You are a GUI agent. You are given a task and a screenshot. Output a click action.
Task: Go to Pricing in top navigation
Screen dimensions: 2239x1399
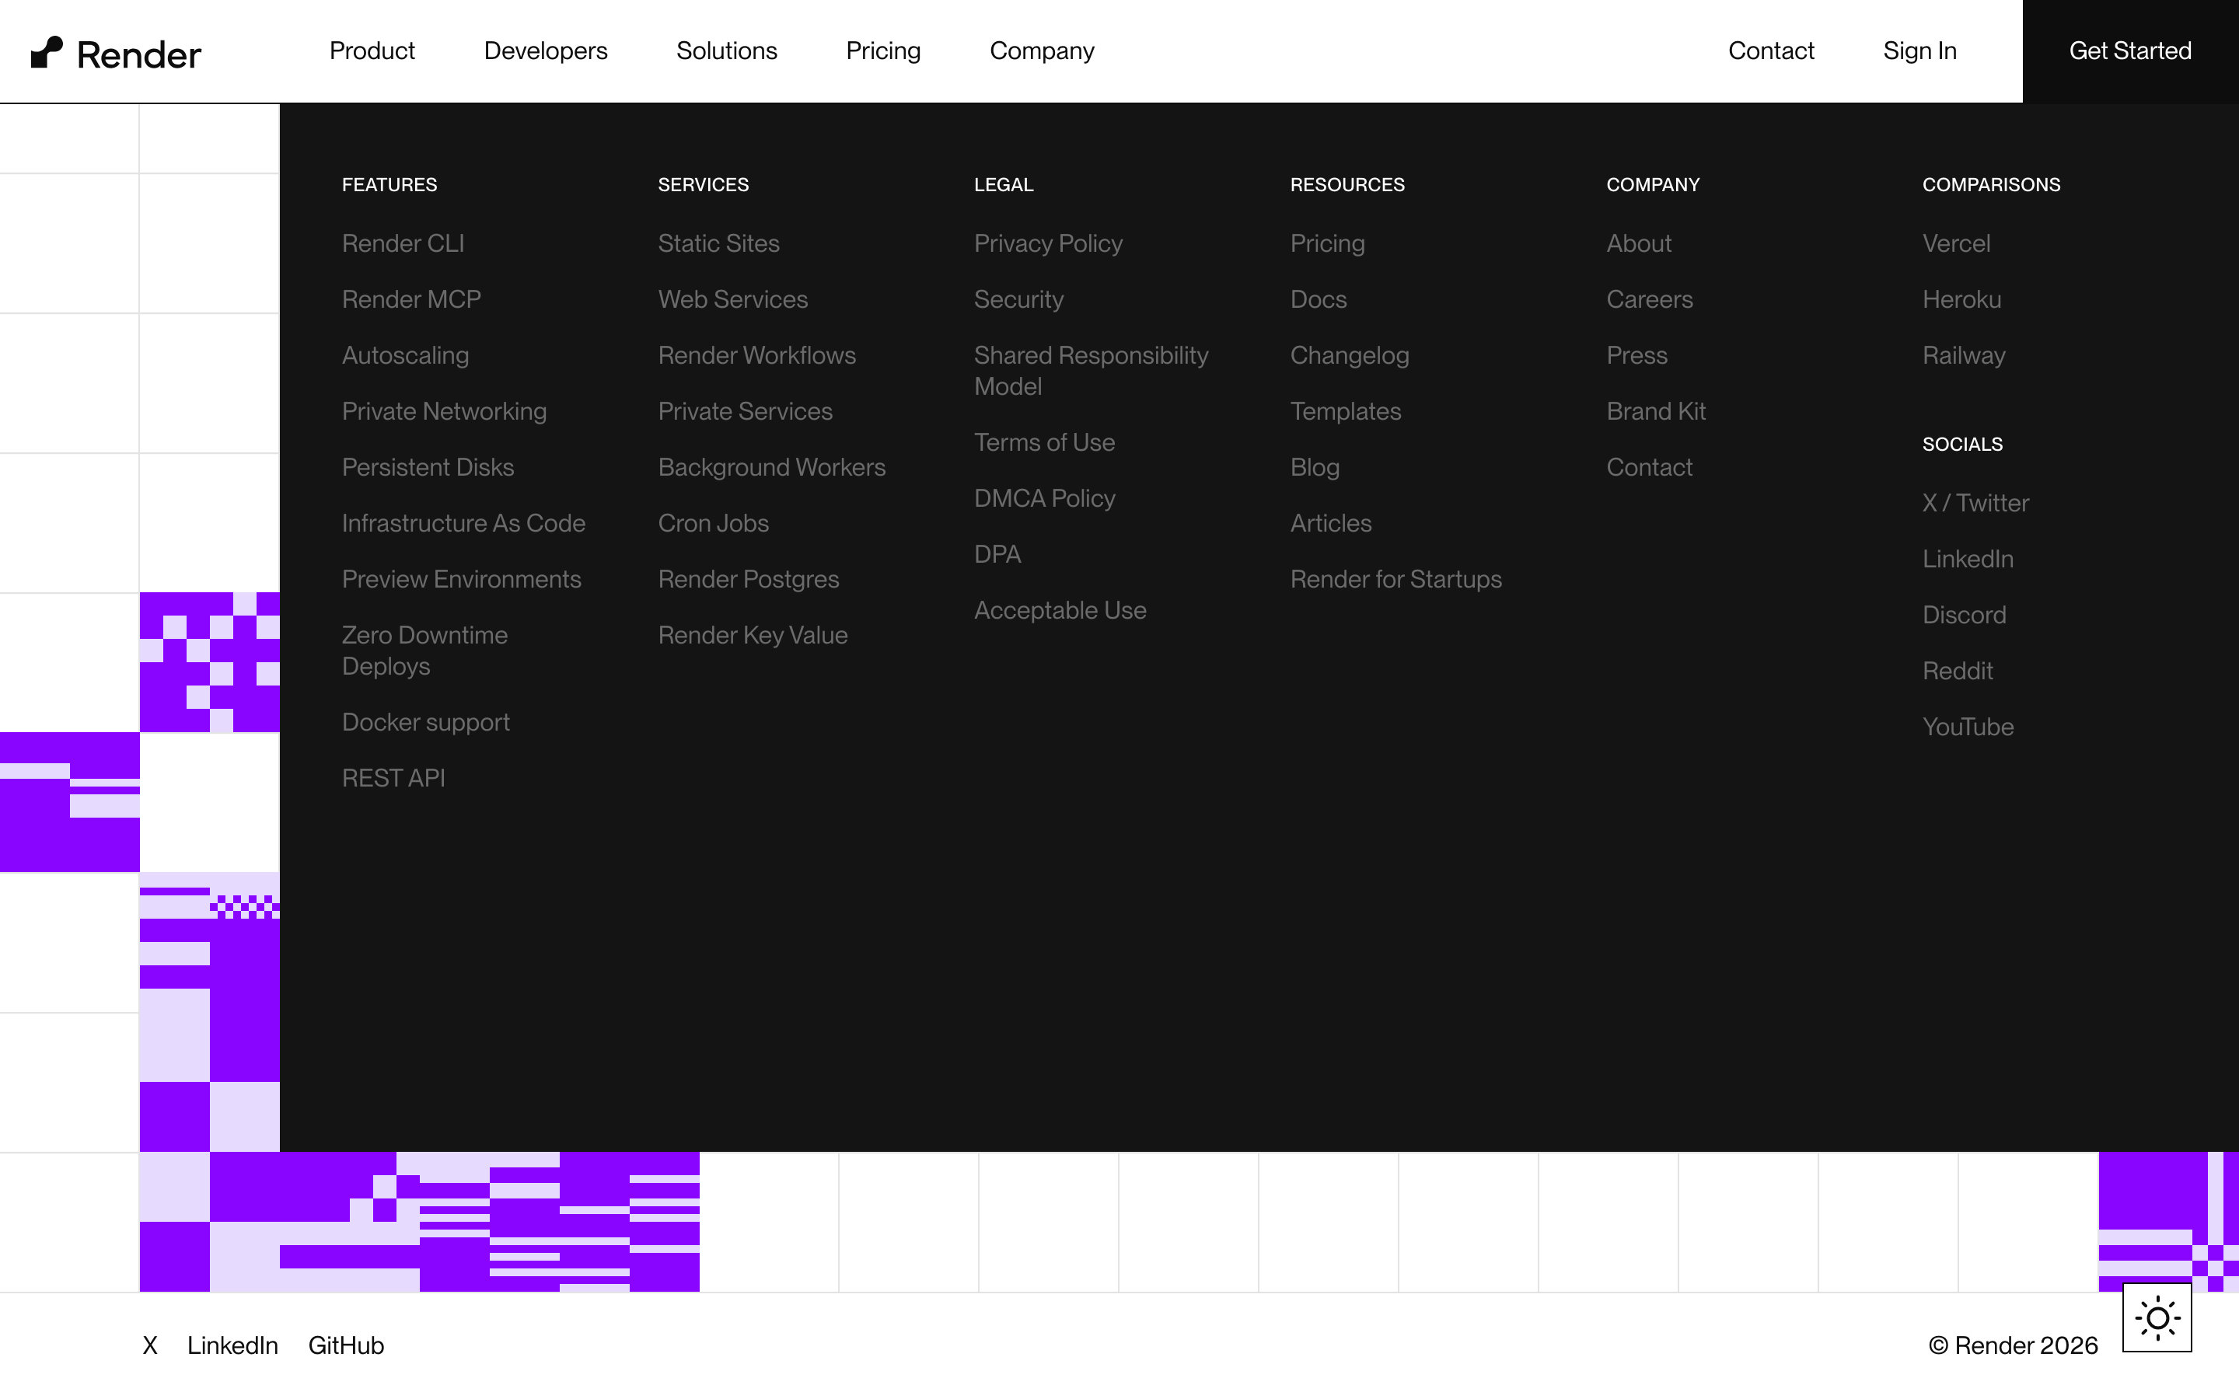click(x=882, y=51)
